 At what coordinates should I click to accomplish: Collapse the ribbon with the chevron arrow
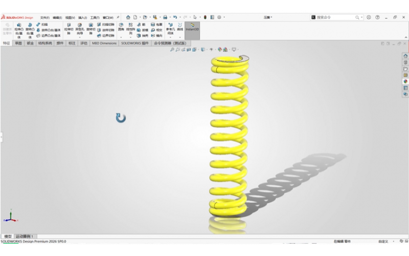pos(406,37)
